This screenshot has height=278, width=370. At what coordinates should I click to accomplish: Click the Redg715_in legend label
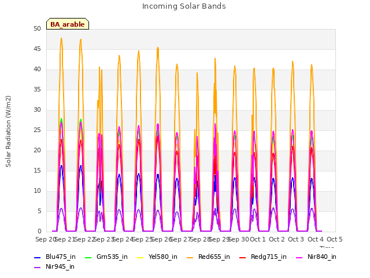[x=269, y=257]
